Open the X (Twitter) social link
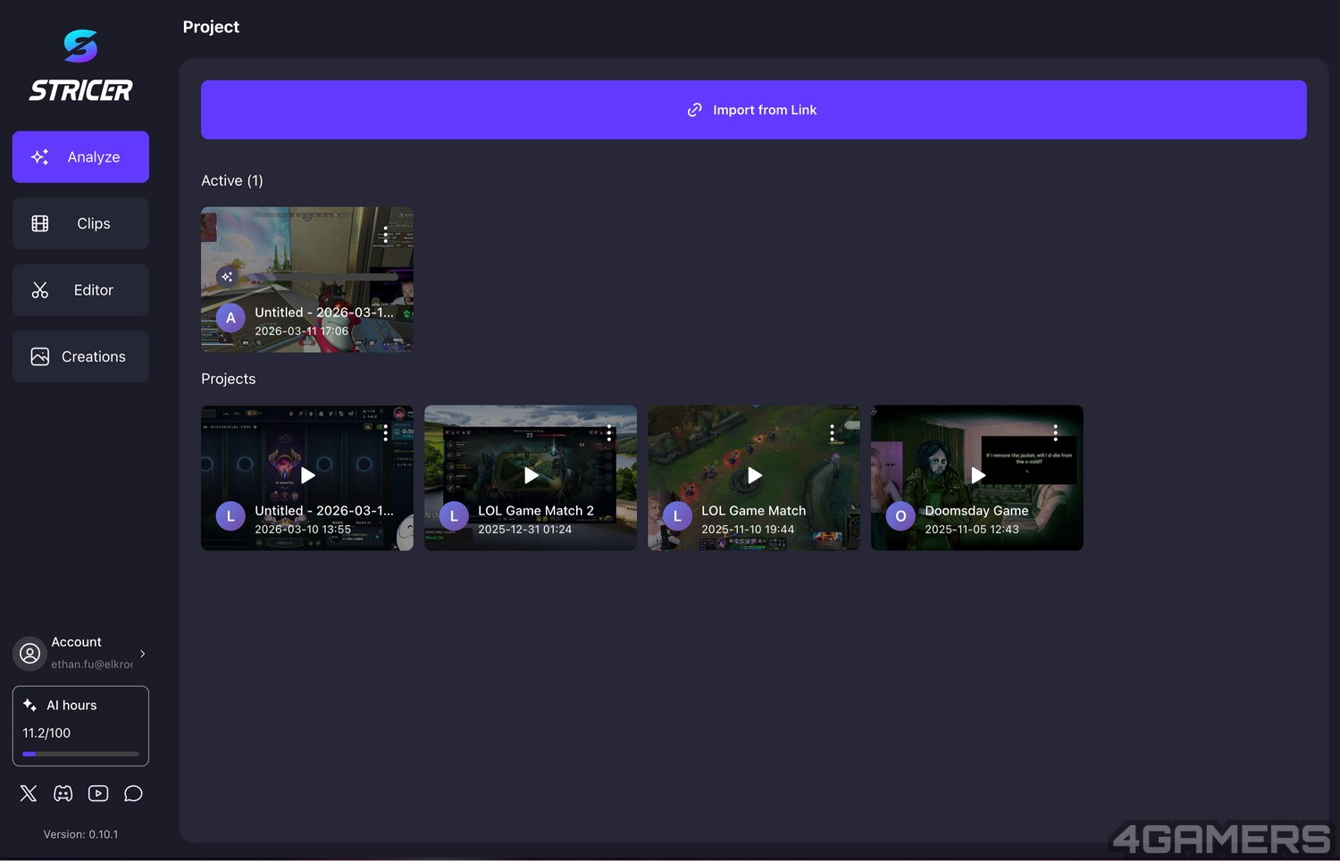The height and width of the screenshot is (861, 1340). (29, 793)
